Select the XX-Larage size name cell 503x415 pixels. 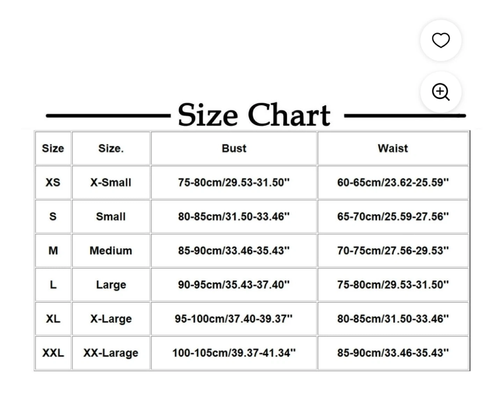pyautogui.click(x=111, y=353)
